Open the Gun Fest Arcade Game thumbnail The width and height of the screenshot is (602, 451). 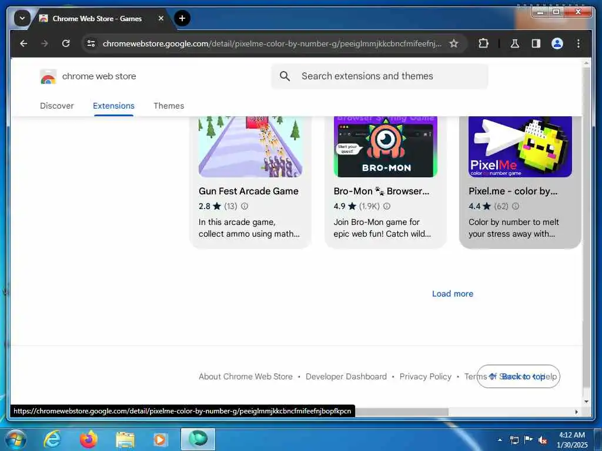click(x=250, y=147)
